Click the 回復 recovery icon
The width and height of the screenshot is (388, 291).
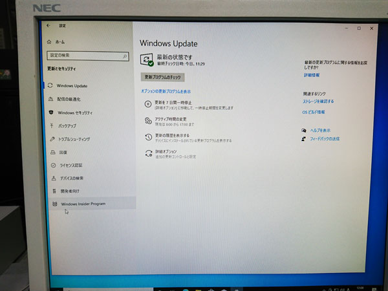click(53, 152)
